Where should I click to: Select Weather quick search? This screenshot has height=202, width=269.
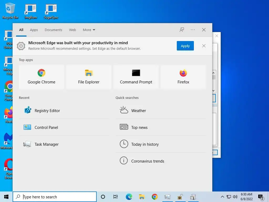tap(161, 110)
